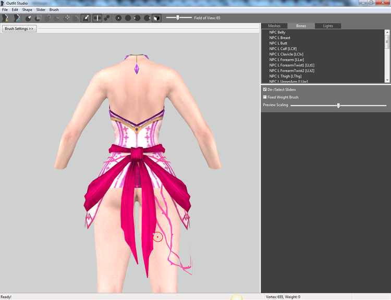Toggle De-/Select Sliders checkbox

pyautogui.click(x=265, y=89)
